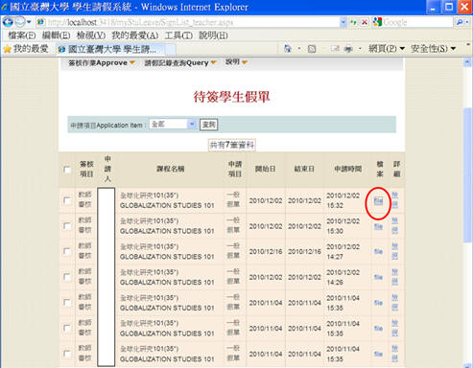Select the 國立臺灣大學 學生請... browser tab
473x368 pixels.
[x=111, y=49]
